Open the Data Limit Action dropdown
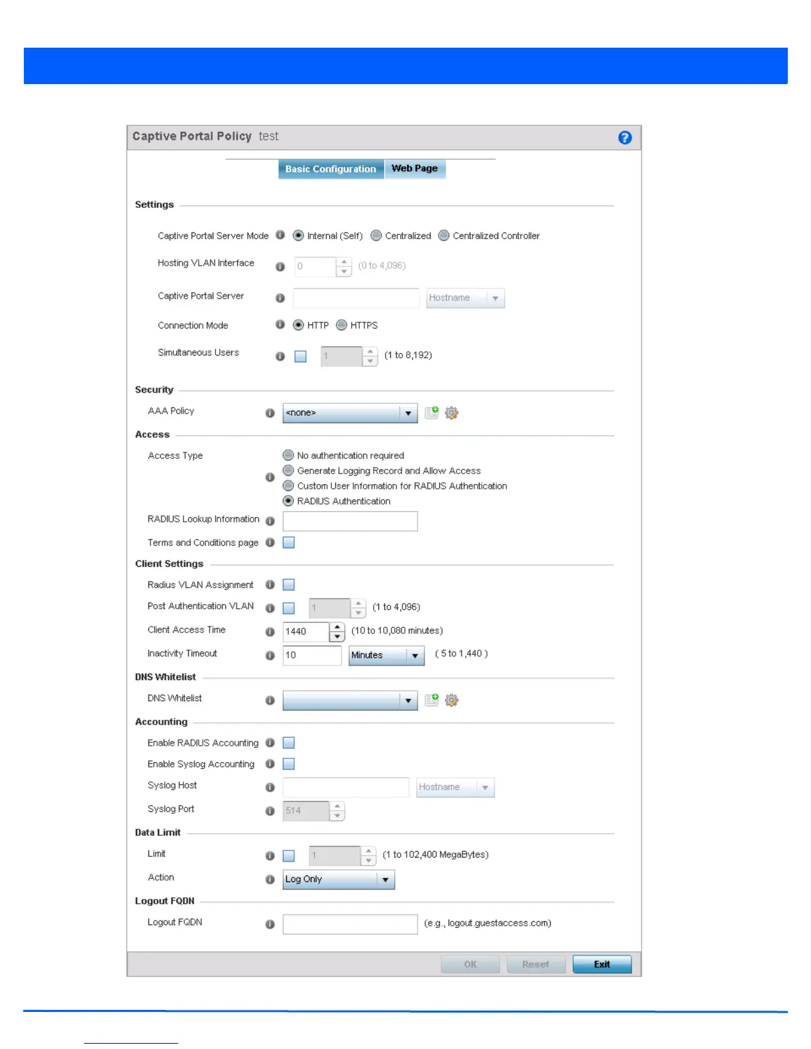811x1049 pixels. [x=385, y=880]
